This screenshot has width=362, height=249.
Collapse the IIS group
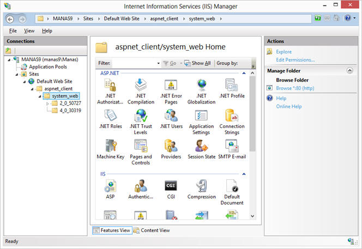click(244, 174)
